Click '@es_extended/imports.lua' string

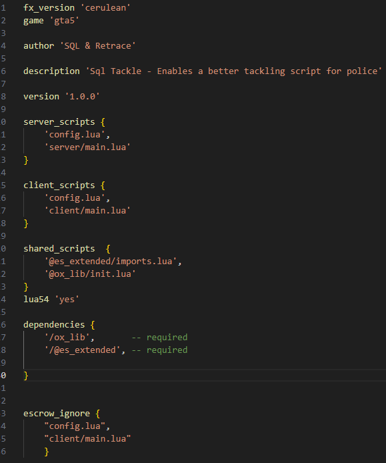[x=111, y=262]
